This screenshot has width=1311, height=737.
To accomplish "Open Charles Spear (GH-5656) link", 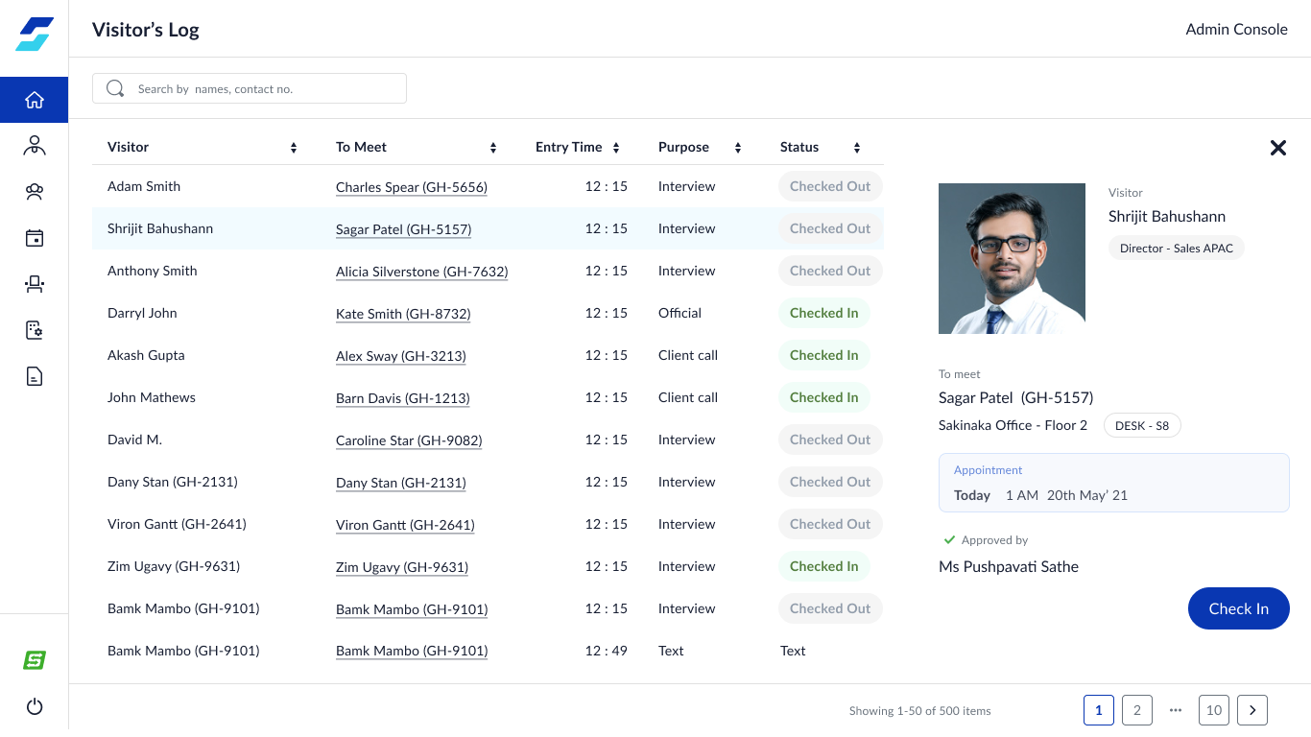I will 412,187.
